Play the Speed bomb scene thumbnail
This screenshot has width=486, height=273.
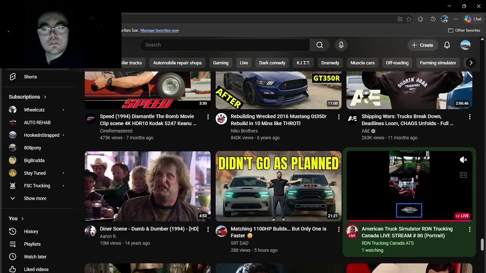(148, 90)
